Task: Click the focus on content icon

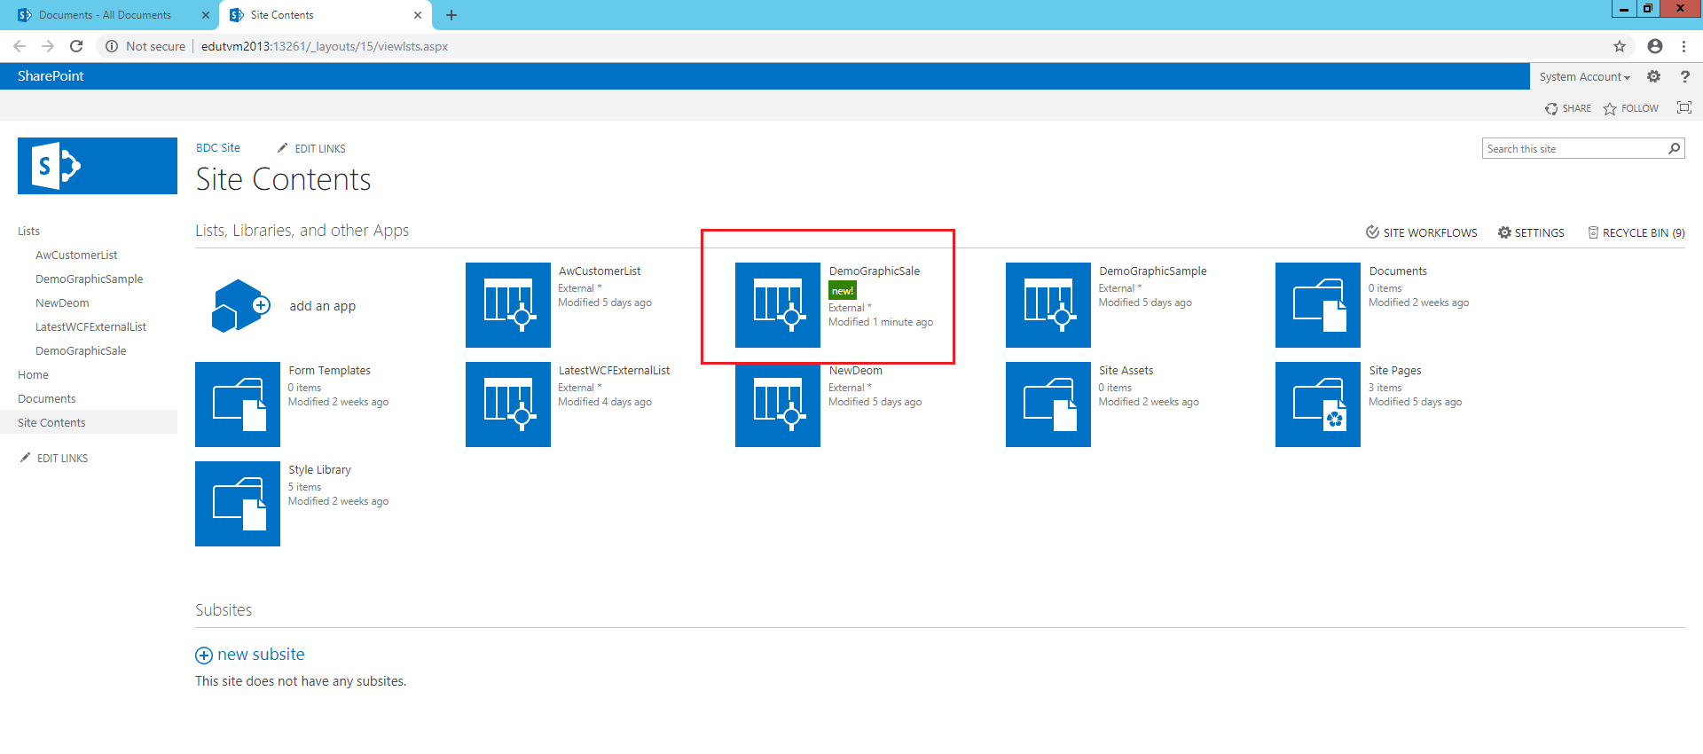Action: pos(1683,107)
